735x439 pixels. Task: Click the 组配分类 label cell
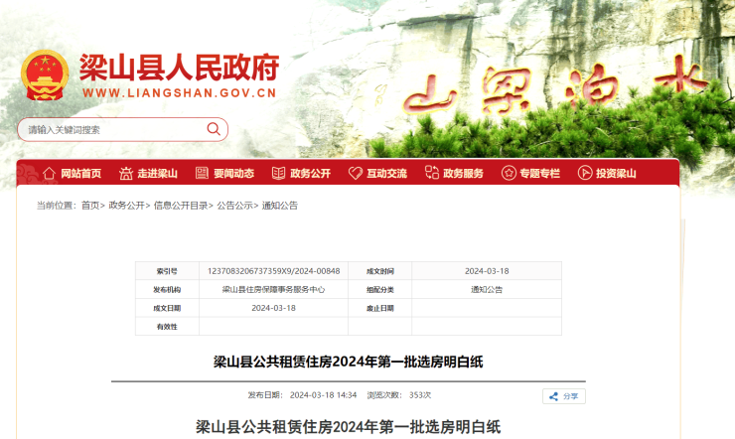tap(379, 290)
